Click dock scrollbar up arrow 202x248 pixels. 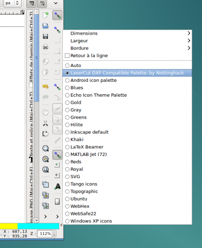point(36,12)
